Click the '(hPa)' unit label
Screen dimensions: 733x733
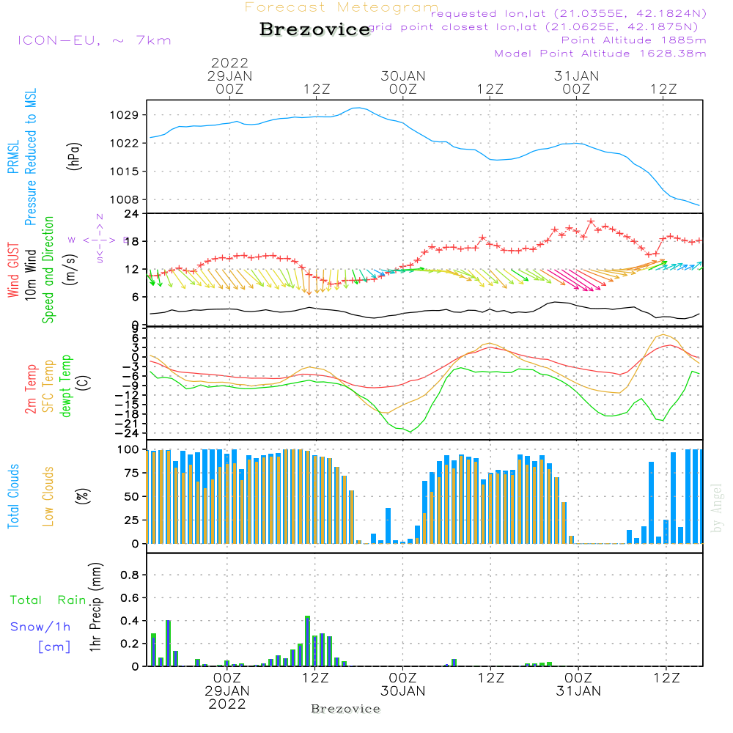coord(74,156)
